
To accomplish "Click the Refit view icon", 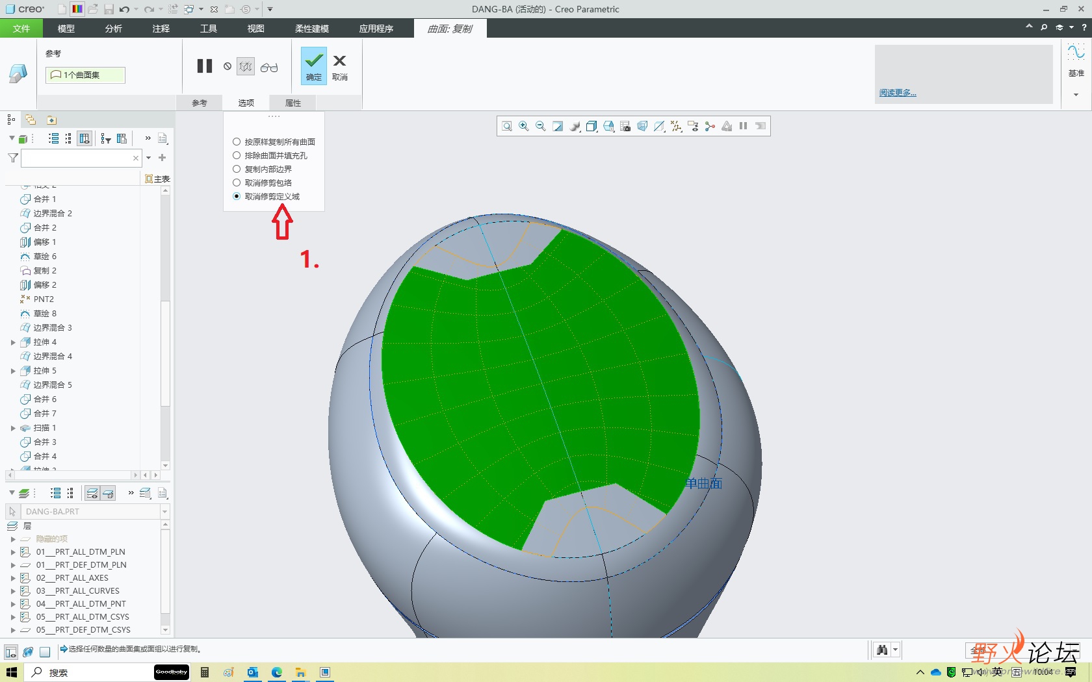I will tap(507, 127).
